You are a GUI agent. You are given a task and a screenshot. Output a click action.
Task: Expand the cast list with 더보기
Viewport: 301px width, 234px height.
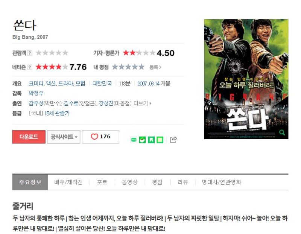tap(141, 103)
